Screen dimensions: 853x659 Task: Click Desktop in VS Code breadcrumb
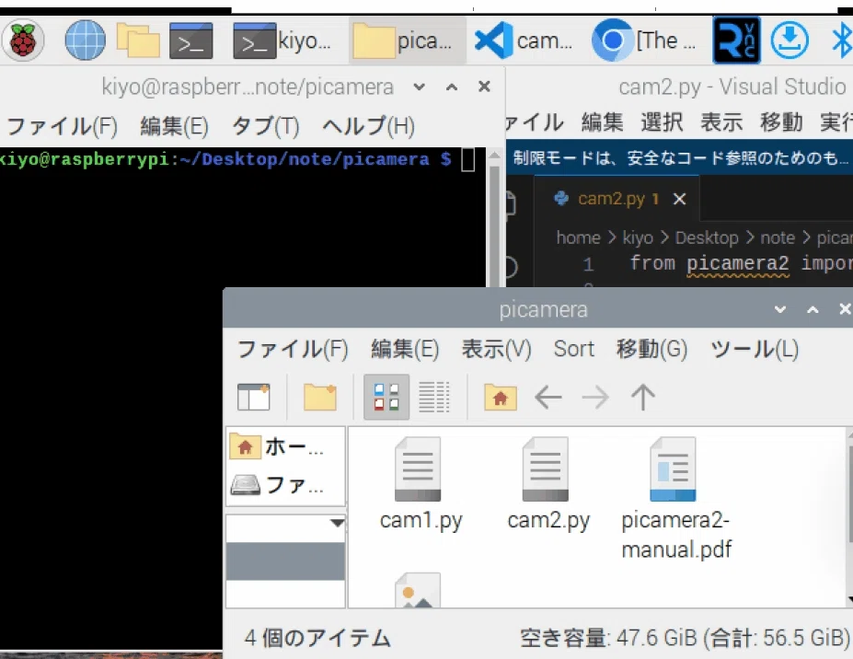click(707, 237)
